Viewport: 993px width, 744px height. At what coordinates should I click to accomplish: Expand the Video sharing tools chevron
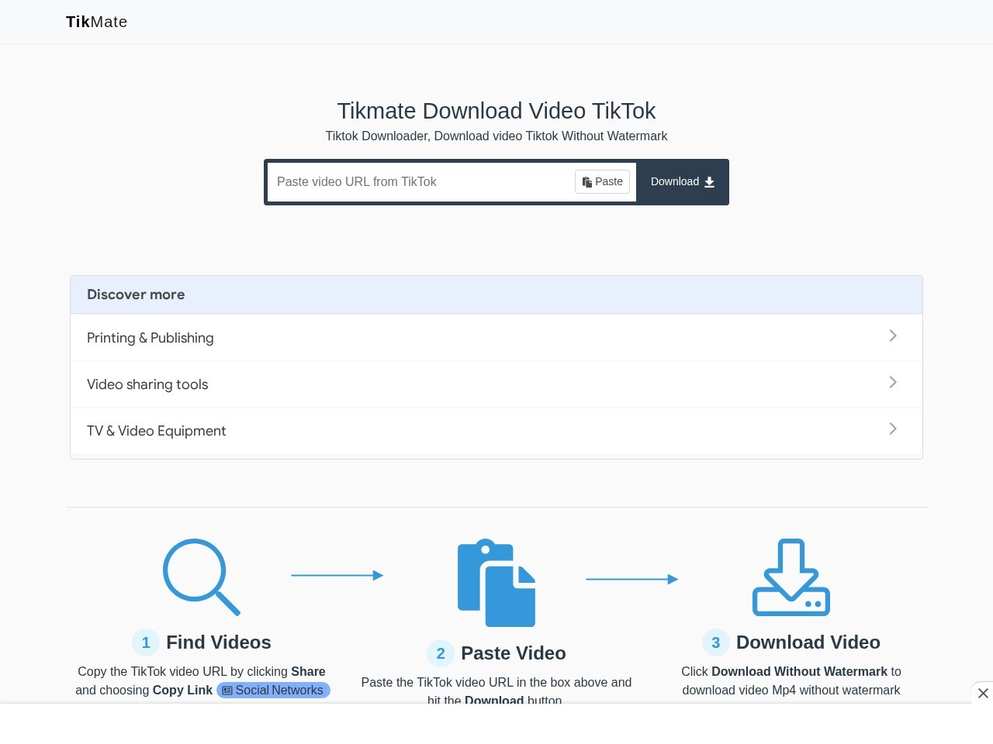tap(893, 382)
